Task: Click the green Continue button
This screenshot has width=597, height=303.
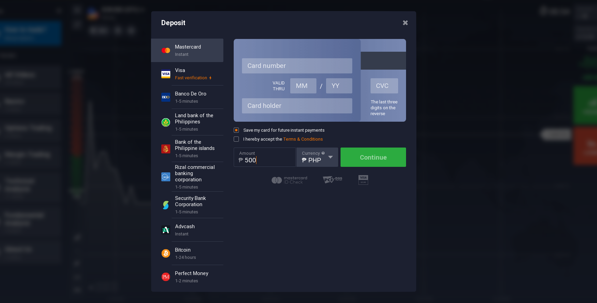Action: click(373, 157)
